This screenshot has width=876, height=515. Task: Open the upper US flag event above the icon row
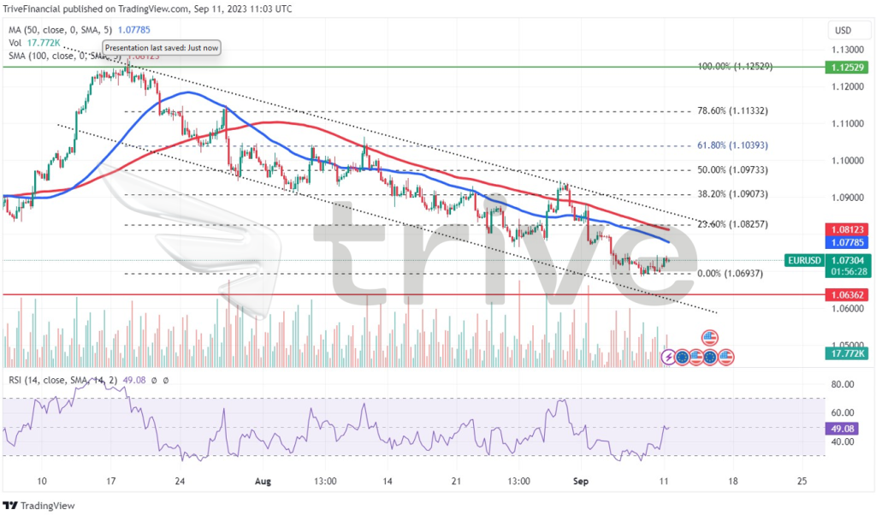tap(709, 338)
